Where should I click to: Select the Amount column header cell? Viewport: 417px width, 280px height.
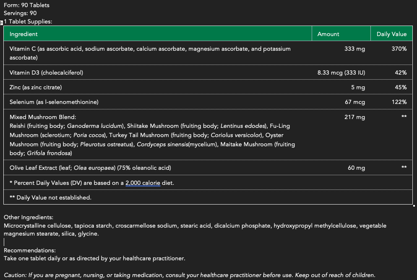pyautogui.click(x=328, y=34)
